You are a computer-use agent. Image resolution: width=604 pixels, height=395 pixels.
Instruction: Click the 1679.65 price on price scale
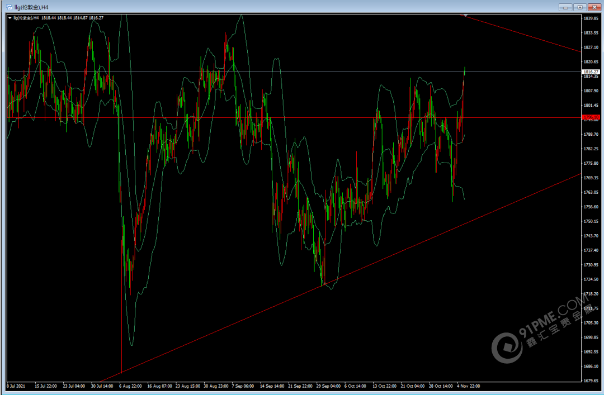[591, 381]
